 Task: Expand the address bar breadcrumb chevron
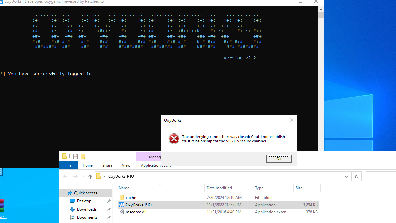(104, 176)
